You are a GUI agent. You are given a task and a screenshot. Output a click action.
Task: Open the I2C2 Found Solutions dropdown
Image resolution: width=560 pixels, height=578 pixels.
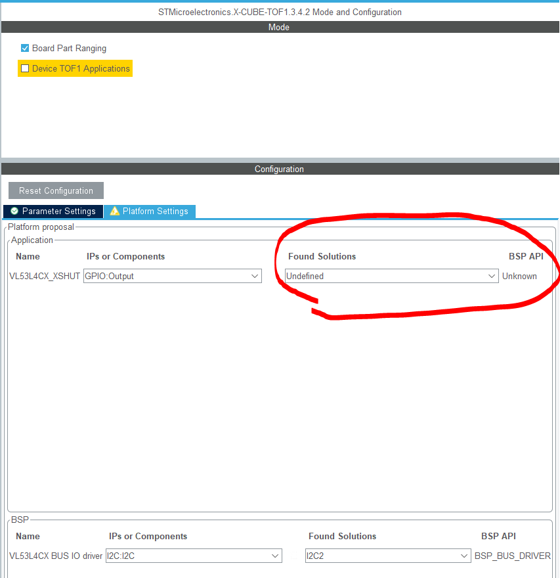(387, 556)
